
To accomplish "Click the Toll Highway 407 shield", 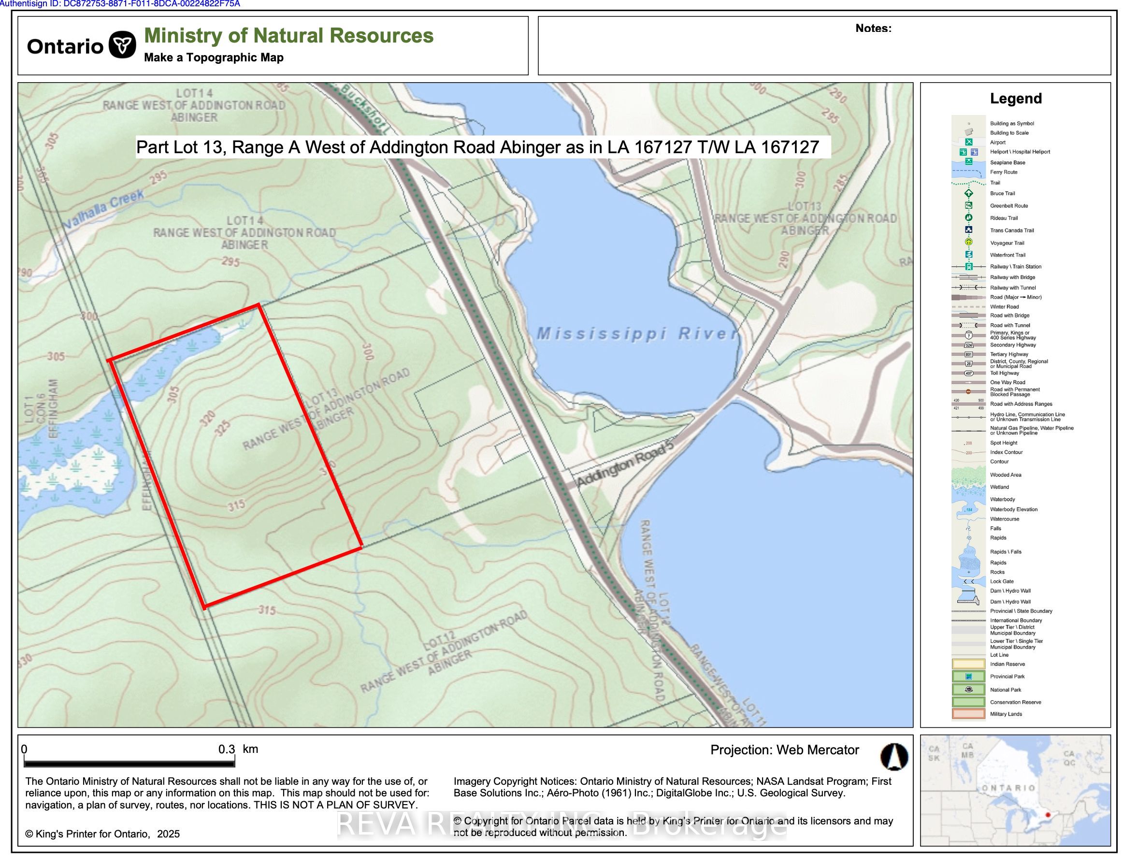I will click(x=969, y=374).
